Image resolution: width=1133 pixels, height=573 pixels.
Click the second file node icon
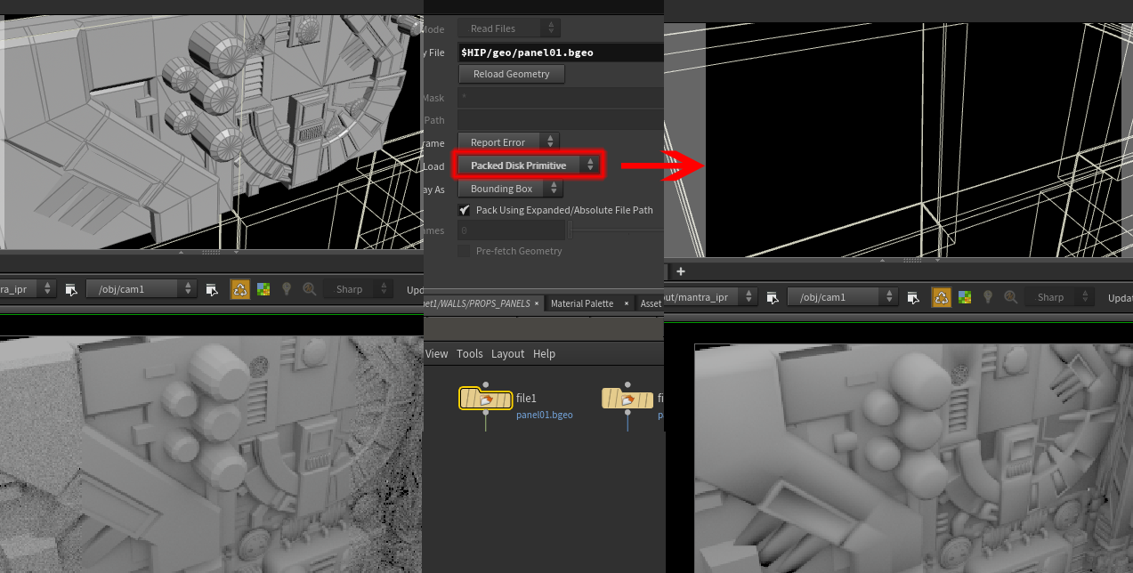point(627,399)
